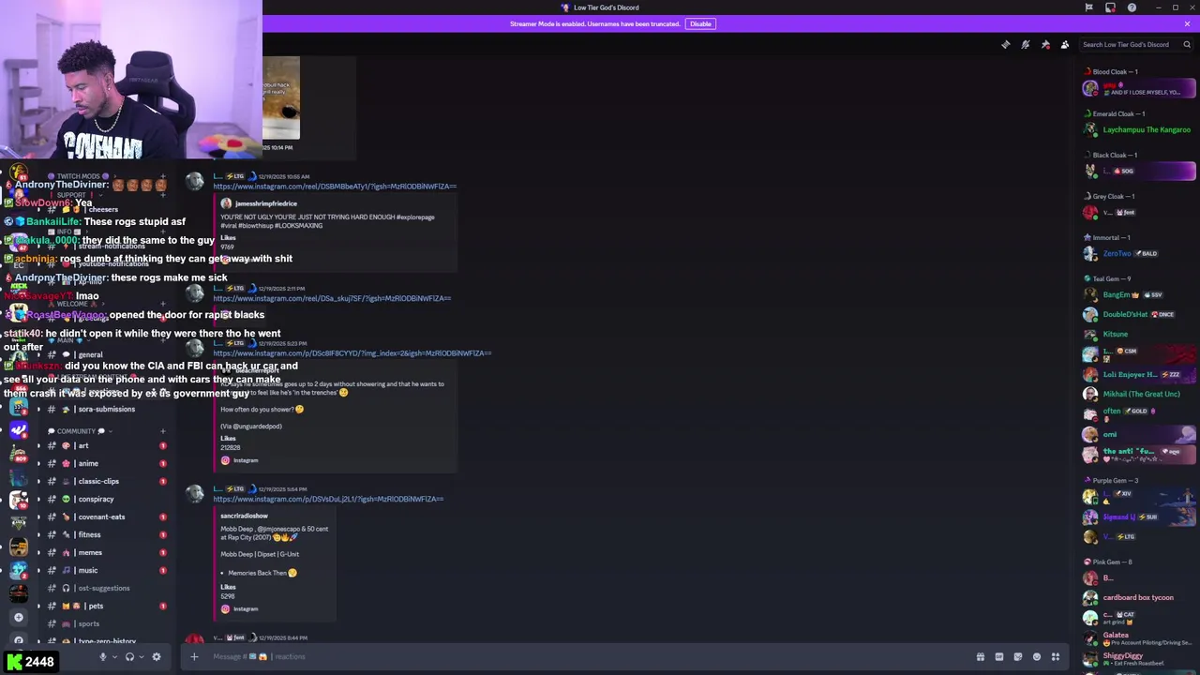The width and height of the screenshot is (1200, 675).
Task: Open the instagram.com/reel/DSa_skuj7SF link
Action: point(332,298)
